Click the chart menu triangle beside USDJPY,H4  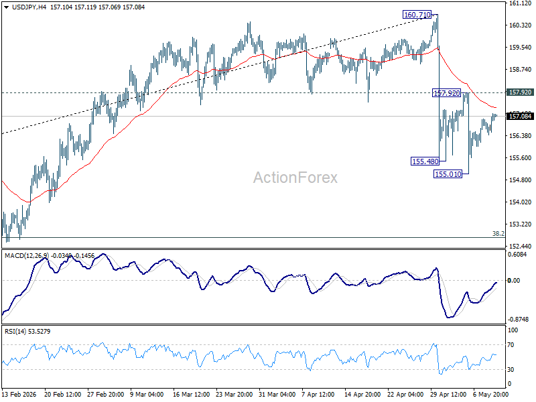coord(6,7)
